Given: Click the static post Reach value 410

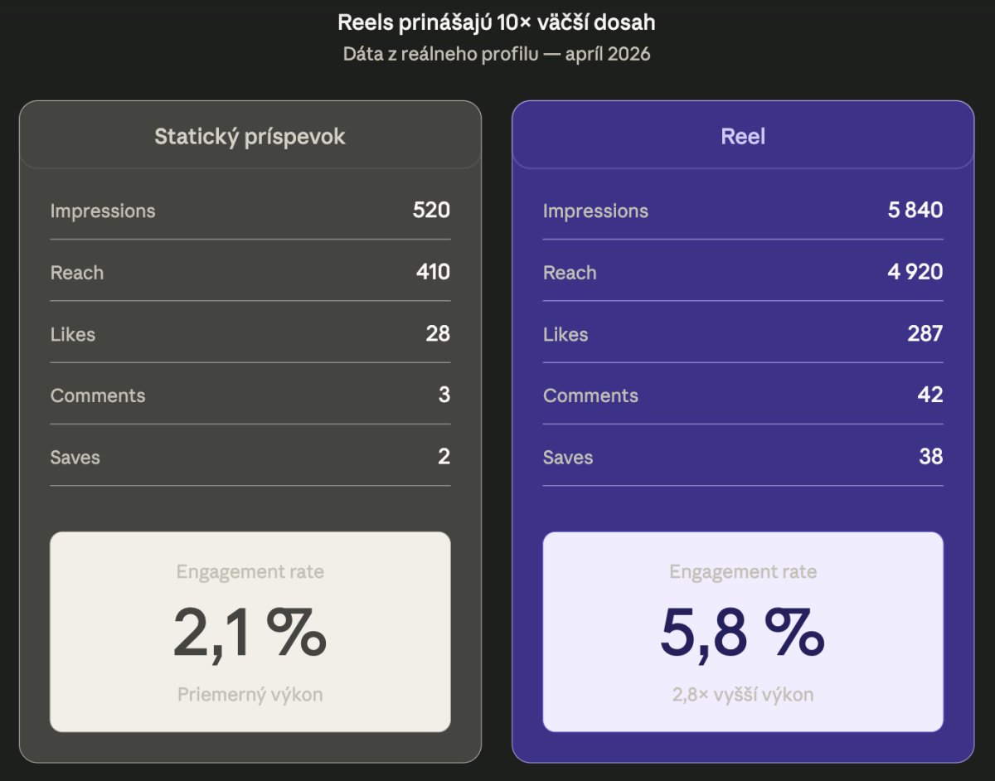Looking at the screenshot, I should pos(433,272).
